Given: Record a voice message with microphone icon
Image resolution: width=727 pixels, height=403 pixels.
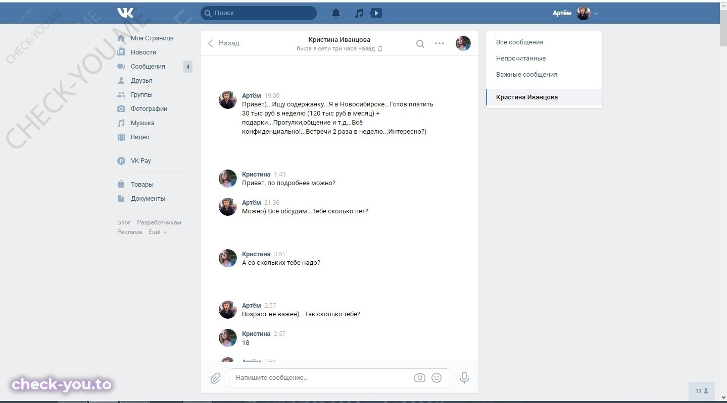Looking at the screenshot, I should (464, 378).
